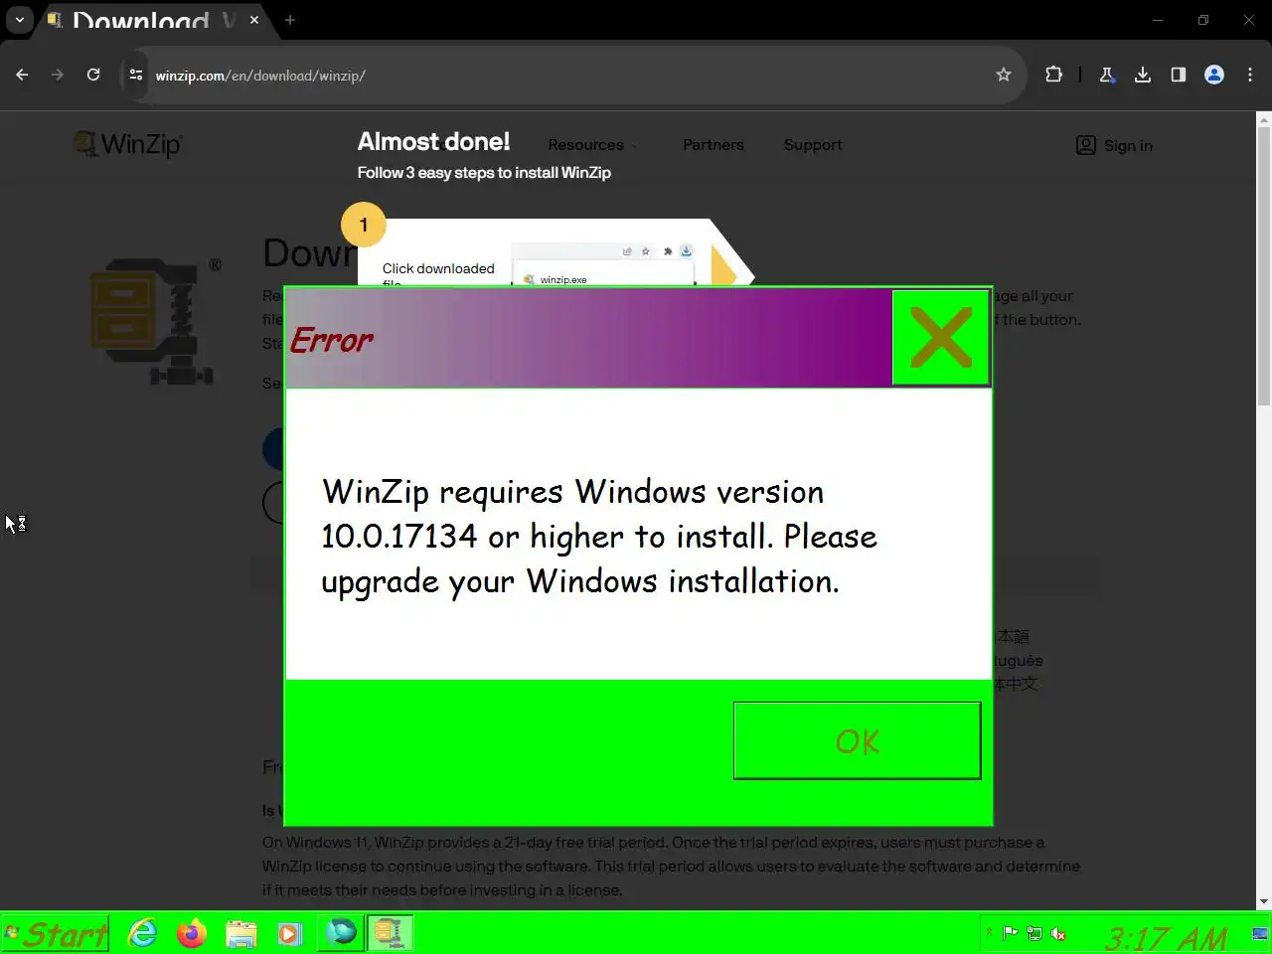Click the 3:17 AM taskbar clock

[1167, 937]
